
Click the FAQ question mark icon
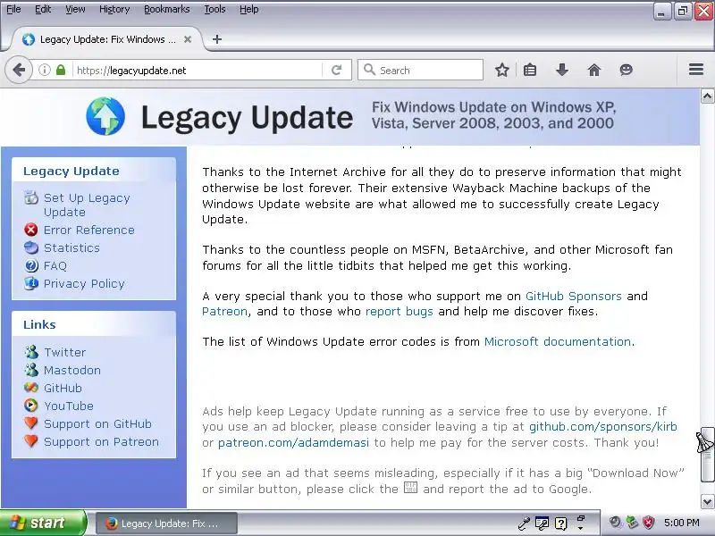tap(31, 265)
